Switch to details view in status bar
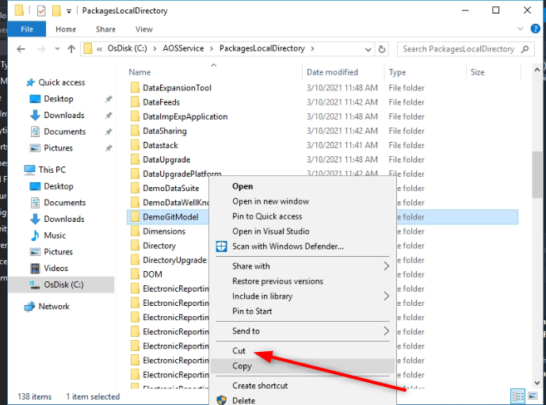This screenshot has width=546, height=405. coord(517,396)
